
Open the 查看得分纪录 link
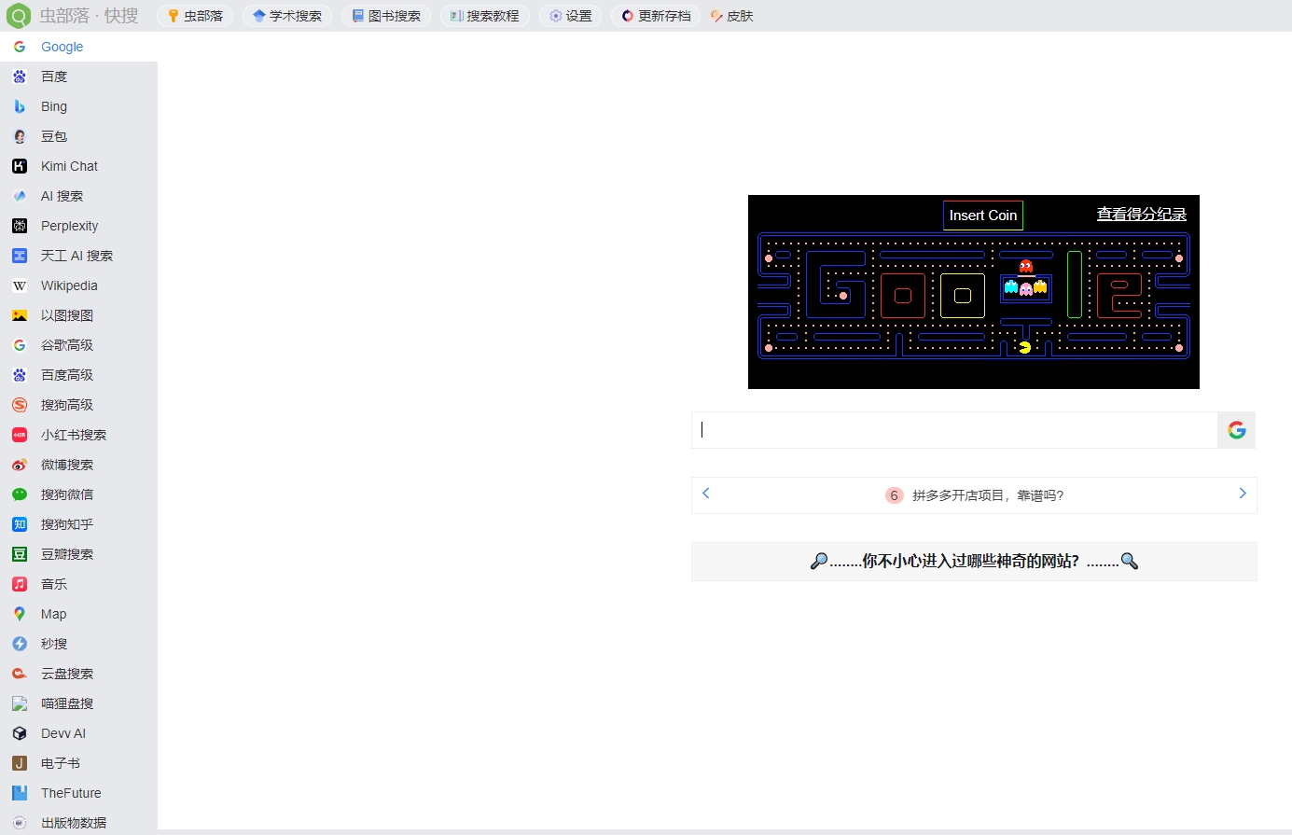point(1141,215)
